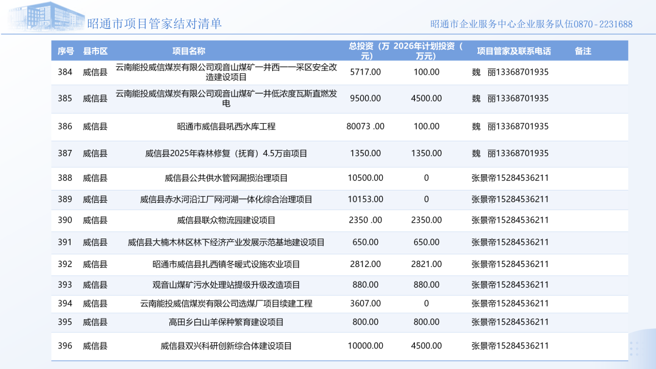Click planned investment 0 in row 389
The height and width of the screenshot is (369, 656).
tap(426, 199)
